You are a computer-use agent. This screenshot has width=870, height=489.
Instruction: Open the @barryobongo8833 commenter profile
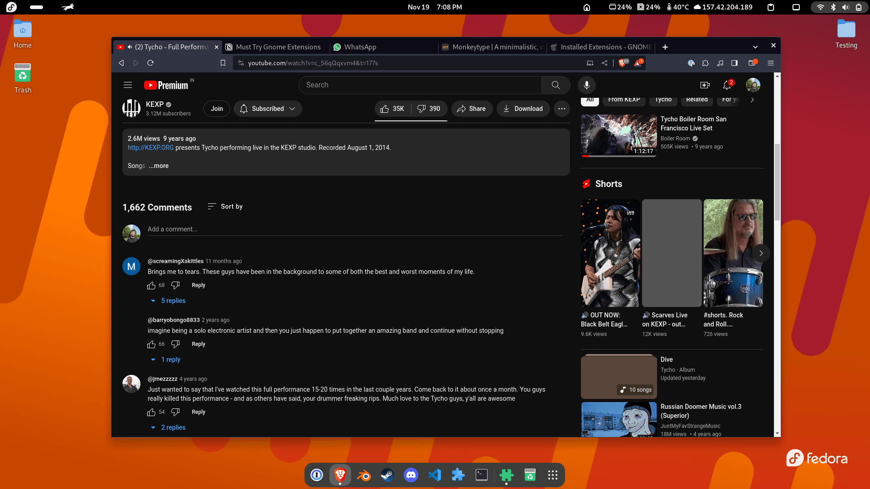point(174,320)
